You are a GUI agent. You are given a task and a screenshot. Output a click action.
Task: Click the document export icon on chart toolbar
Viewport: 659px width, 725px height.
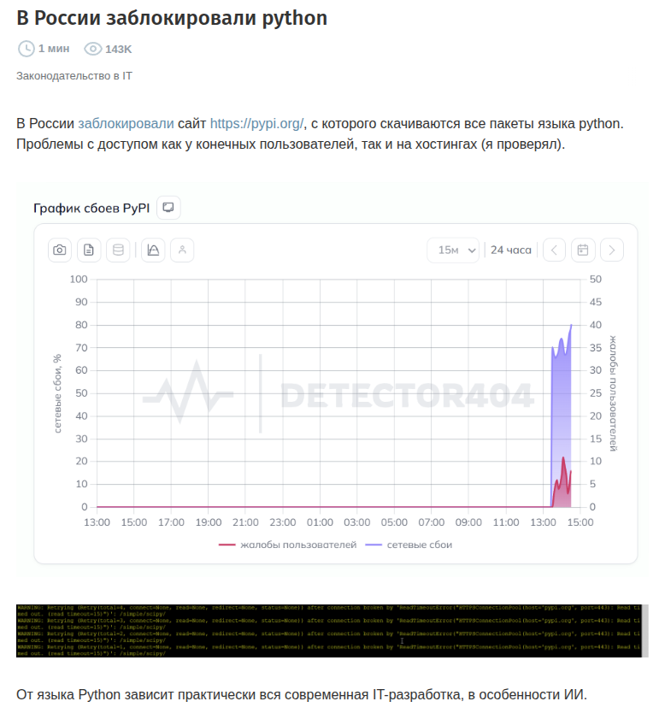89,251
